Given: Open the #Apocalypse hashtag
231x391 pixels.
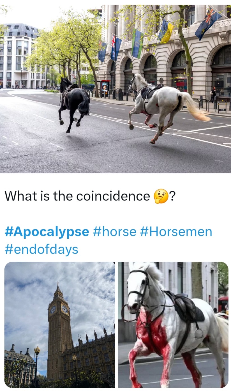Looking at the screenshot, I should [47, 232].
